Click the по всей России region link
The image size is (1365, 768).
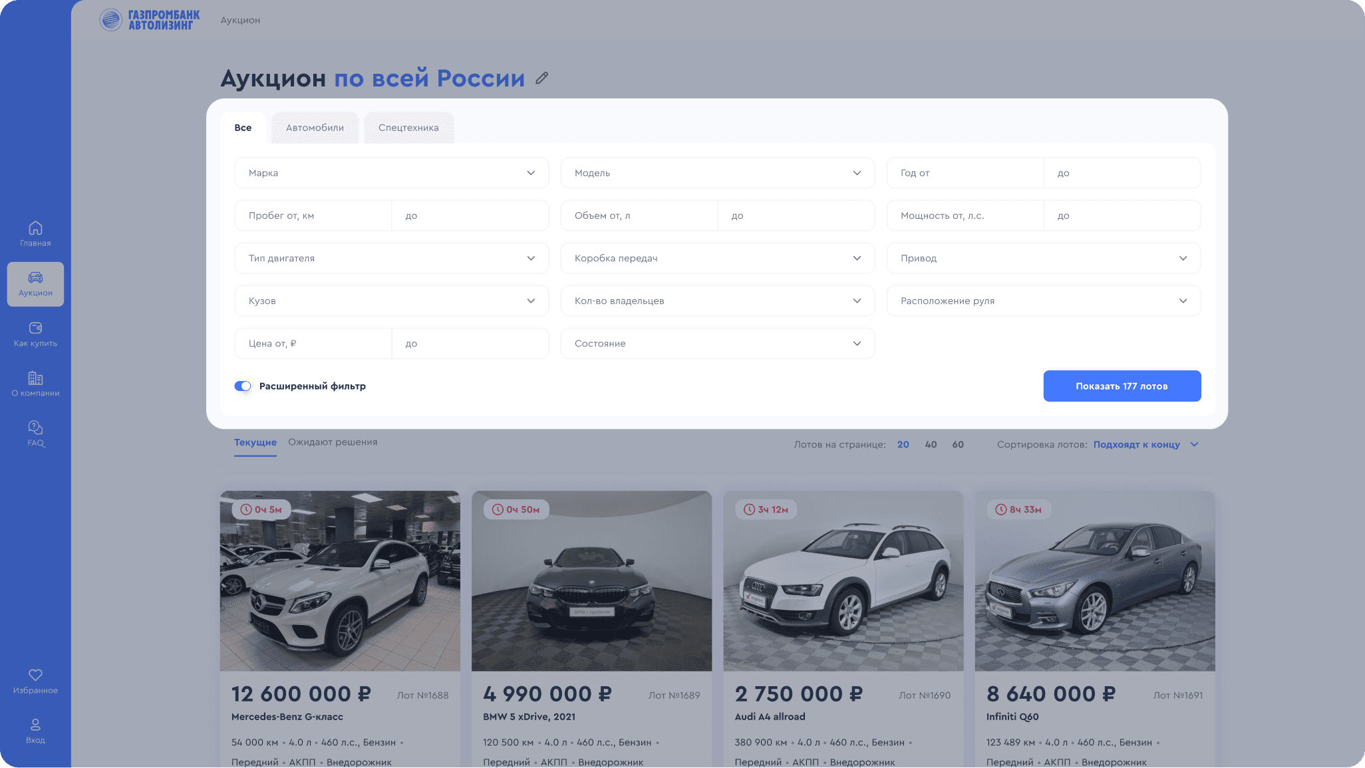pyautogui.click(x=429, y=78)
